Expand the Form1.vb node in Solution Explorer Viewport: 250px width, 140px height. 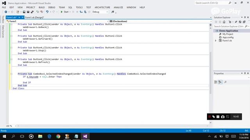(216, 41)
